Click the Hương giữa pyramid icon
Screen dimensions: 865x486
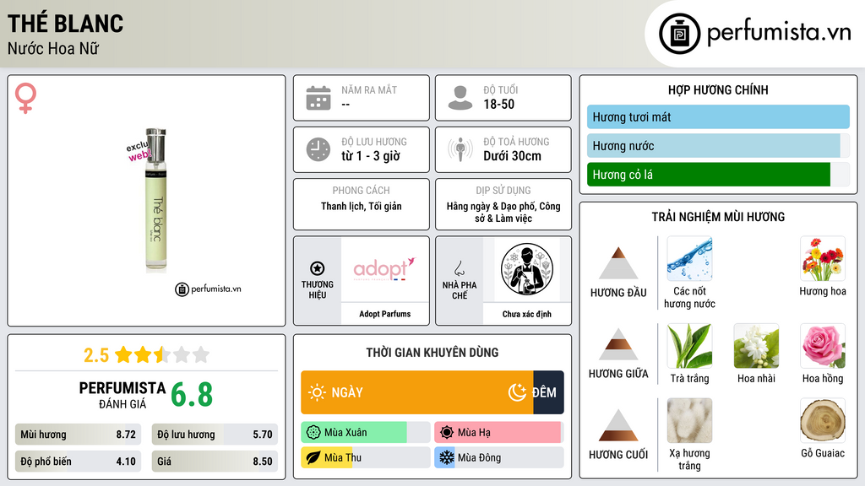tap(618, 344)
